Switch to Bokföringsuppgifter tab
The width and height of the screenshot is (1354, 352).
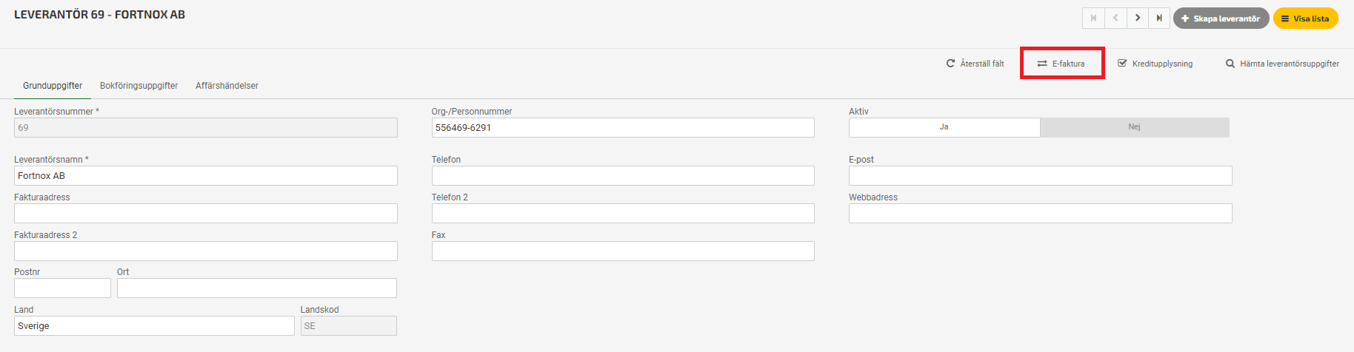(x=139, y=86)
